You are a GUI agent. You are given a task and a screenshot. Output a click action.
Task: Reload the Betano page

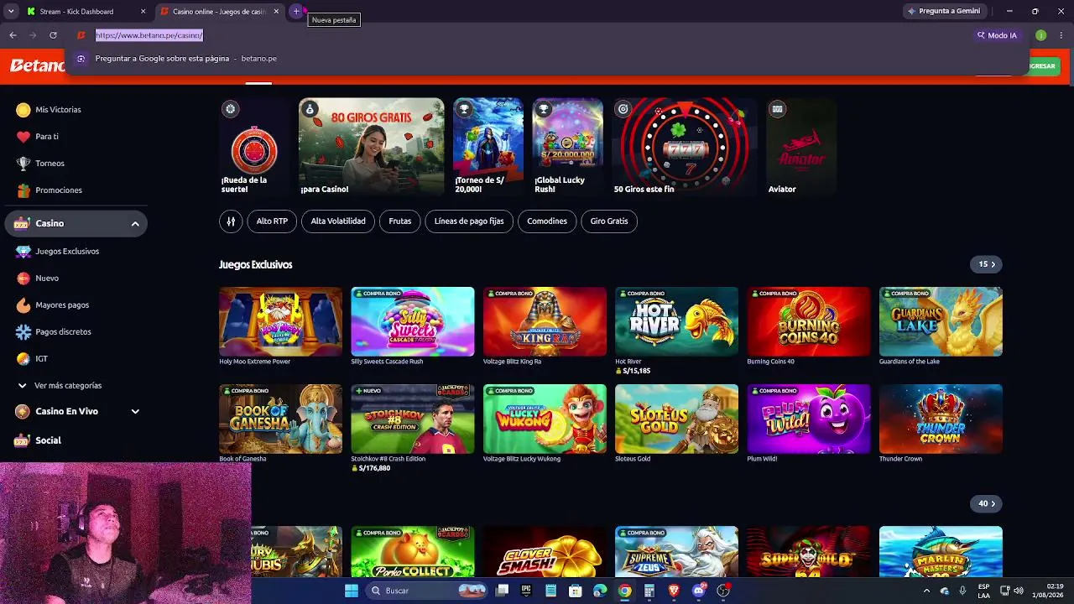(53, 35)
